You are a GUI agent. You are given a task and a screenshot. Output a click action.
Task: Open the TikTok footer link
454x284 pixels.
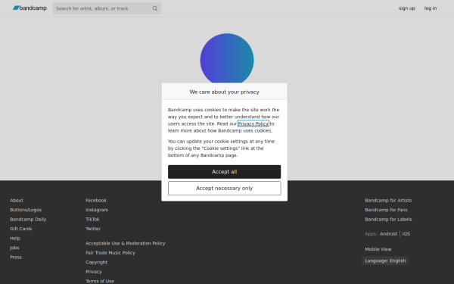[x=92, y=220]
